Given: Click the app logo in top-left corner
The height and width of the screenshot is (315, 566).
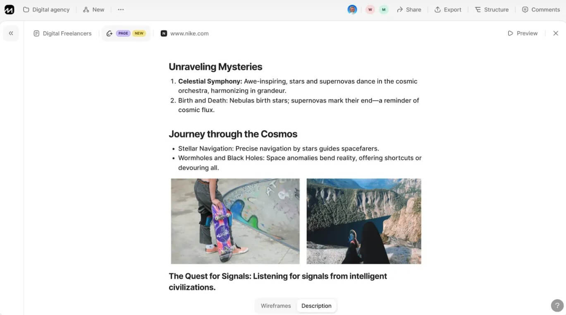Looking at the screenshot, I should coord(9,9).
